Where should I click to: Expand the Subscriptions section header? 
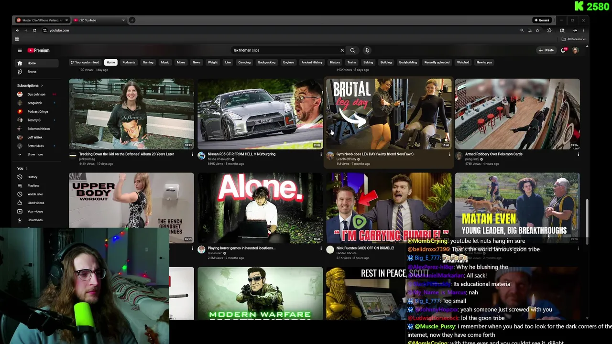(x=30, y=86)
